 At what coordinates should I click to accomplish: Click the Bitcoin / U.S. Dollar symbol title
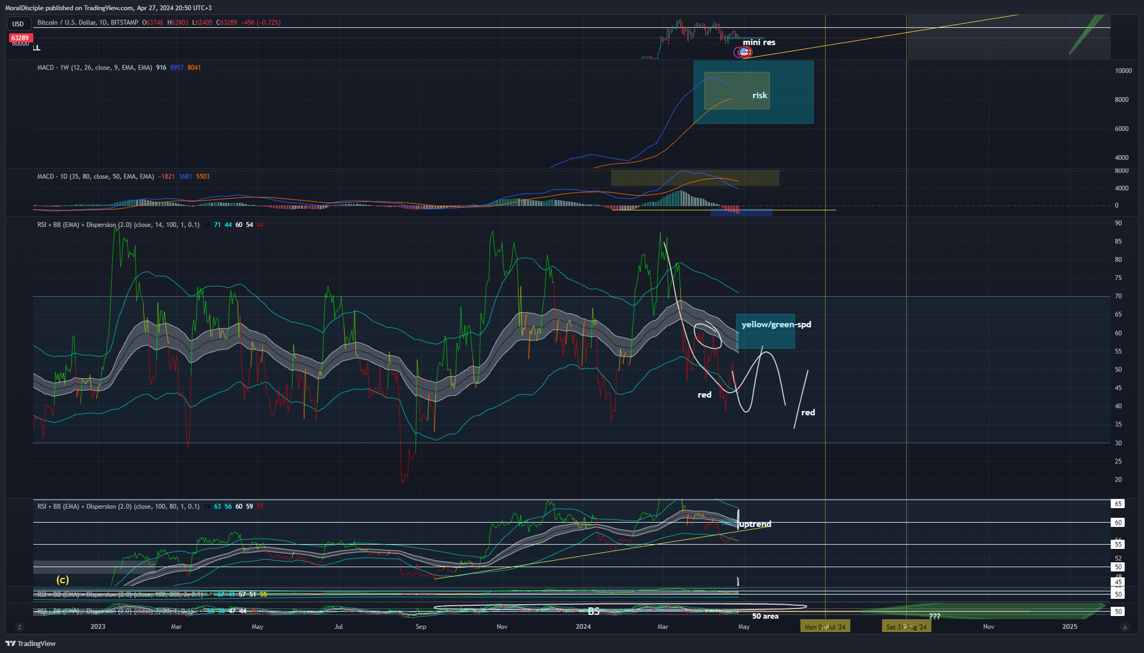pos(88,23)
